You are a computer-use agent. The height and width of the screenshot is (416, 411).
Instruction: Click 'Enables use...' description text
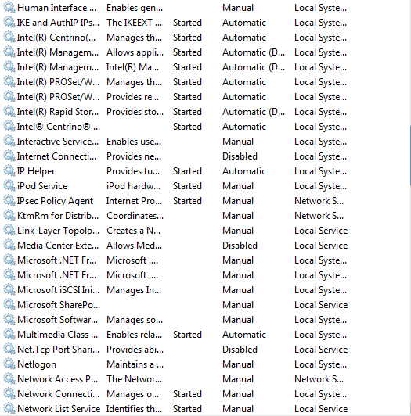[x=134, y=142]
